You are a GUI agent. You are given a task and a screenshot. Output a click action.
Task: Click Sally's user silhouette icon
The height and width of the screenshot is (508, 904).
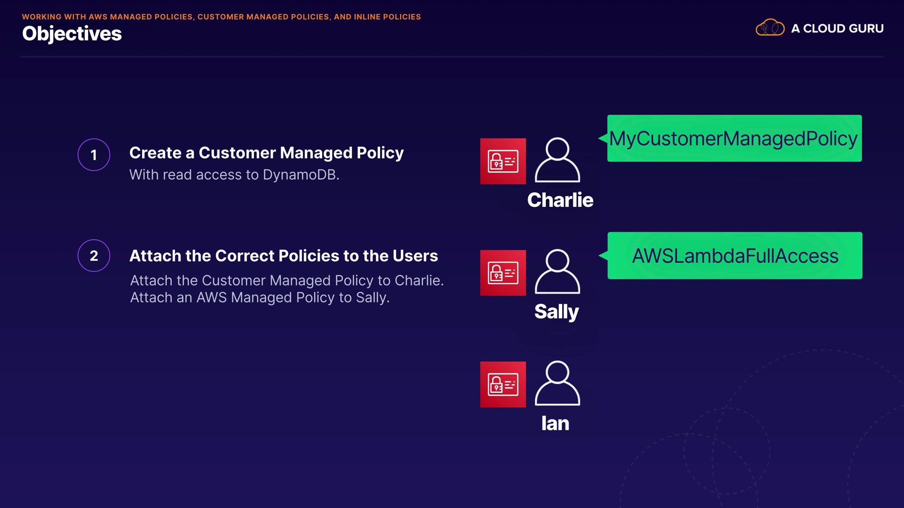click(557, 272)
